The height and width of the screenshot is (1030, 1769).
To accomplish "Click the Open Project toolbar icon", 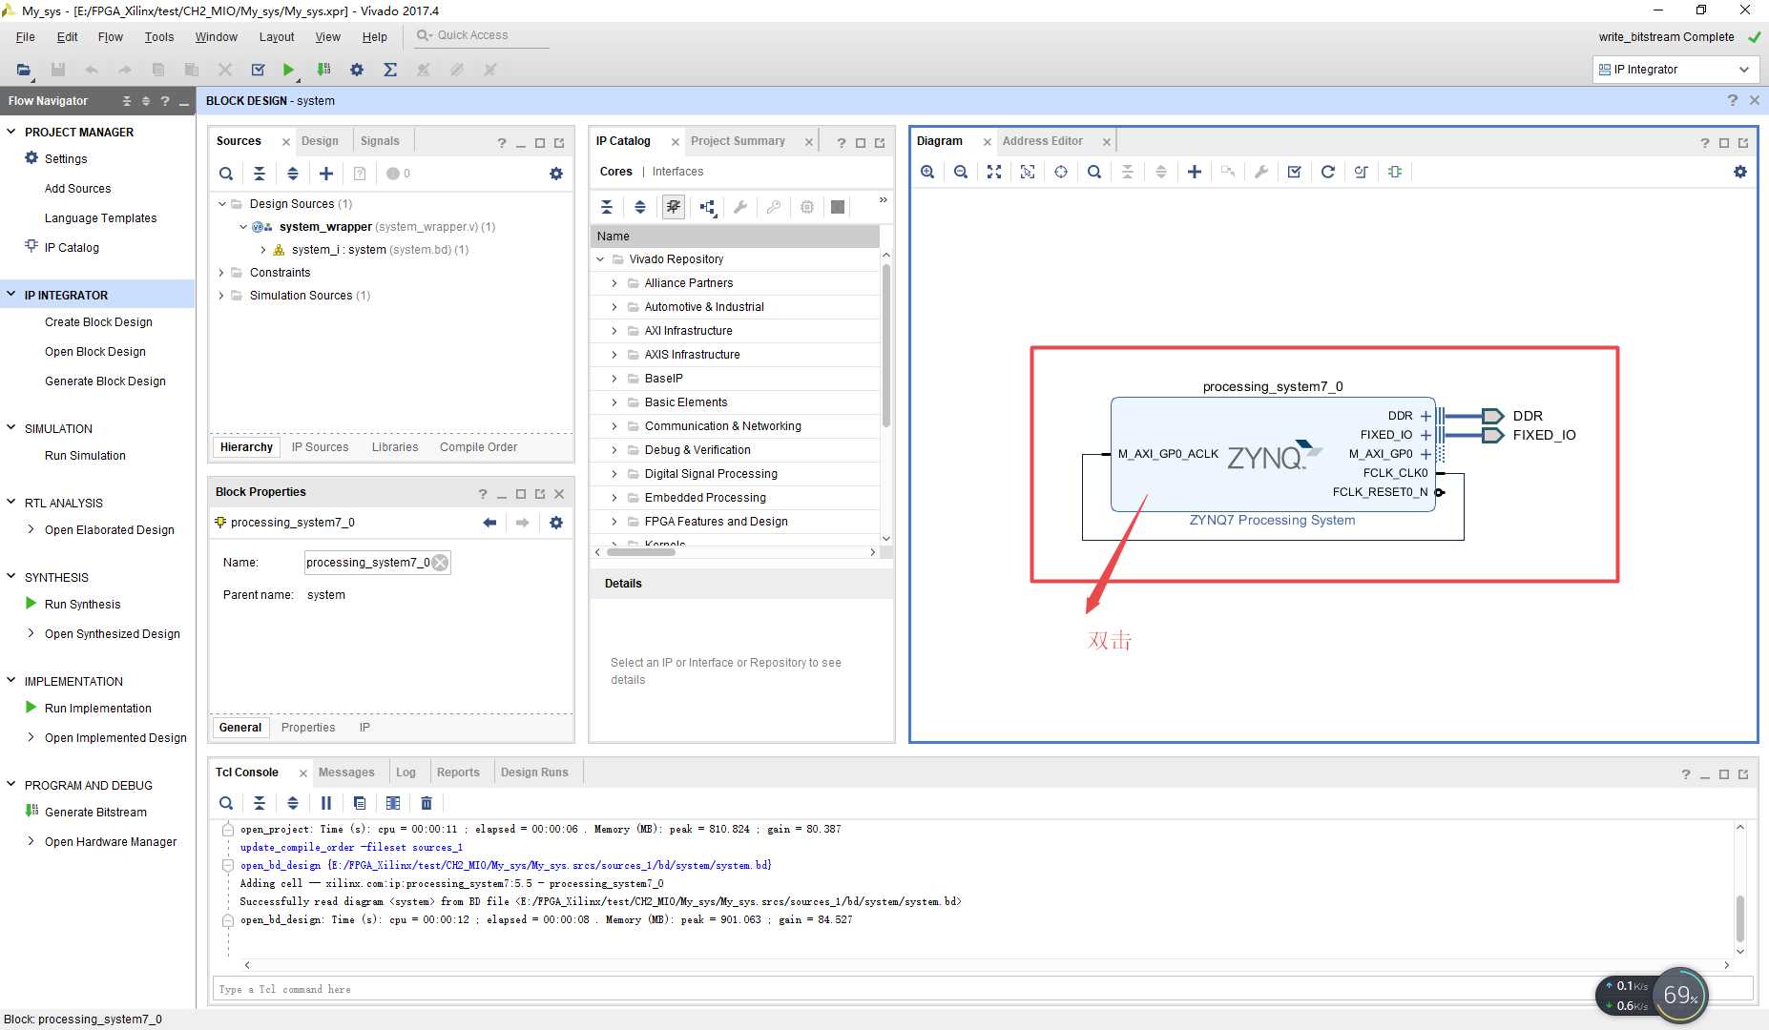I will (24, 70).
